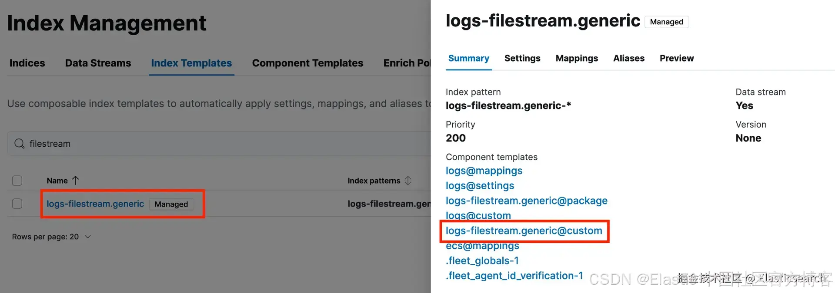
Task: Open the Data Streams tab
Action: pos(98,63)
